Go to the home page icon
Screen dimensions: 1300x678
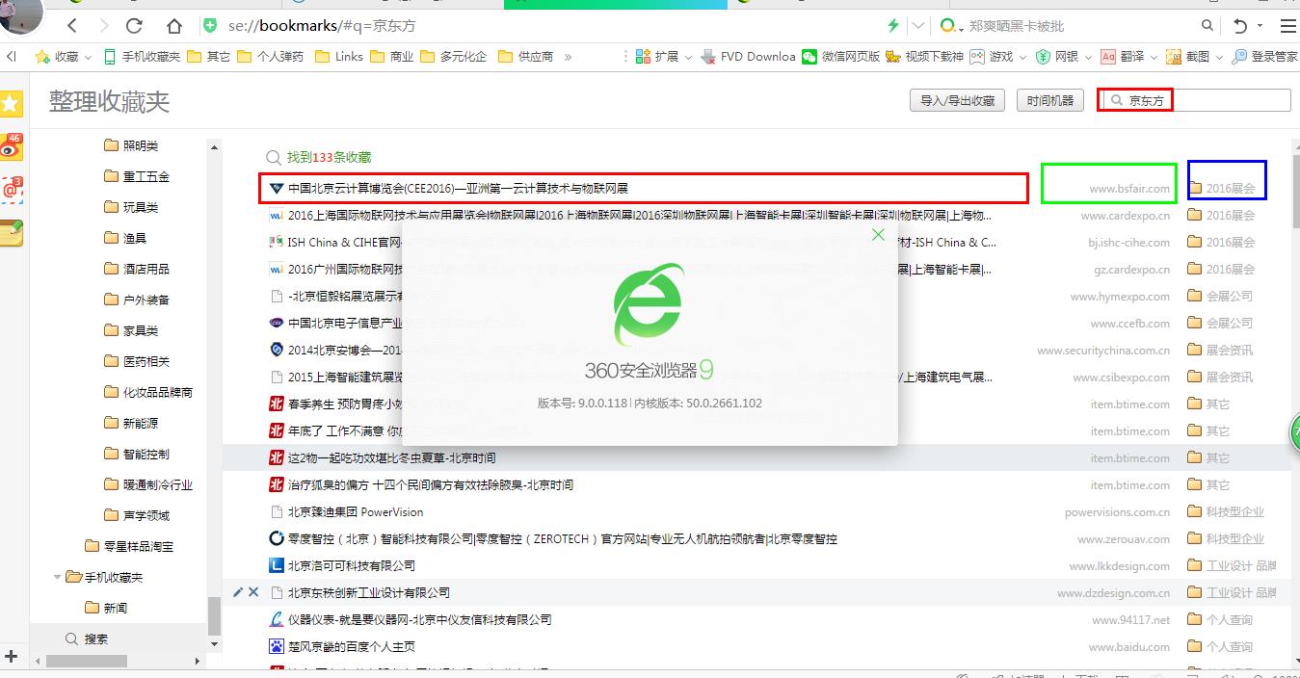[174, 25]
